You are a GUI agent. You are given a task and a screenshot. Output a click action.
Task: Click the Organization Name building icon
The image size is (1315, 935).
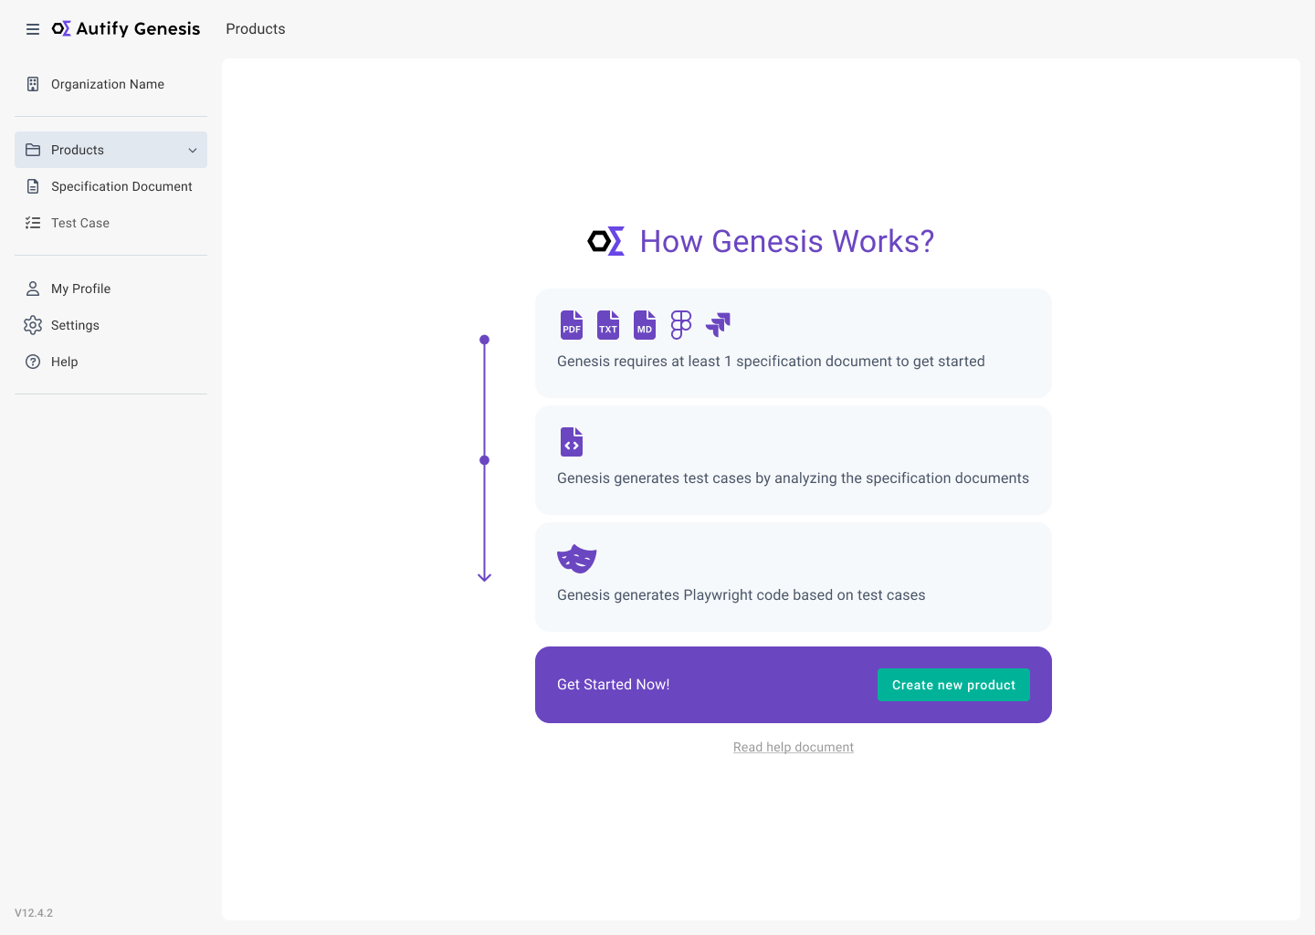pyautogui.click(x=33, y=84)
